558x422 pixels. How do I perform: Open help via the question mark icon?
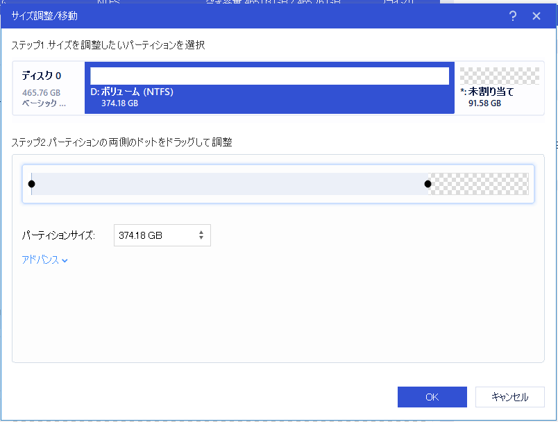[x=512, y=15]
